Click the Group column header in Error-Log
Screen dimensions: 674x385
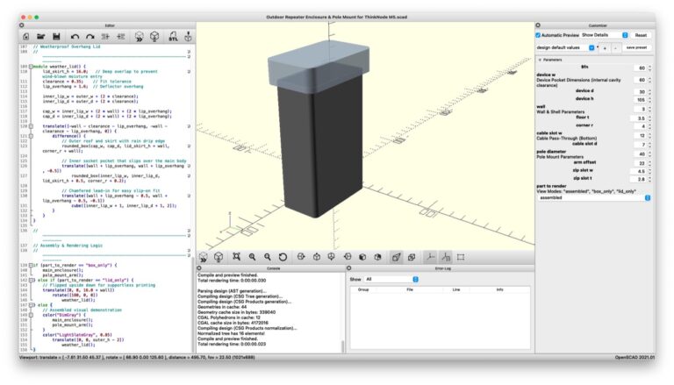(363, 289)
